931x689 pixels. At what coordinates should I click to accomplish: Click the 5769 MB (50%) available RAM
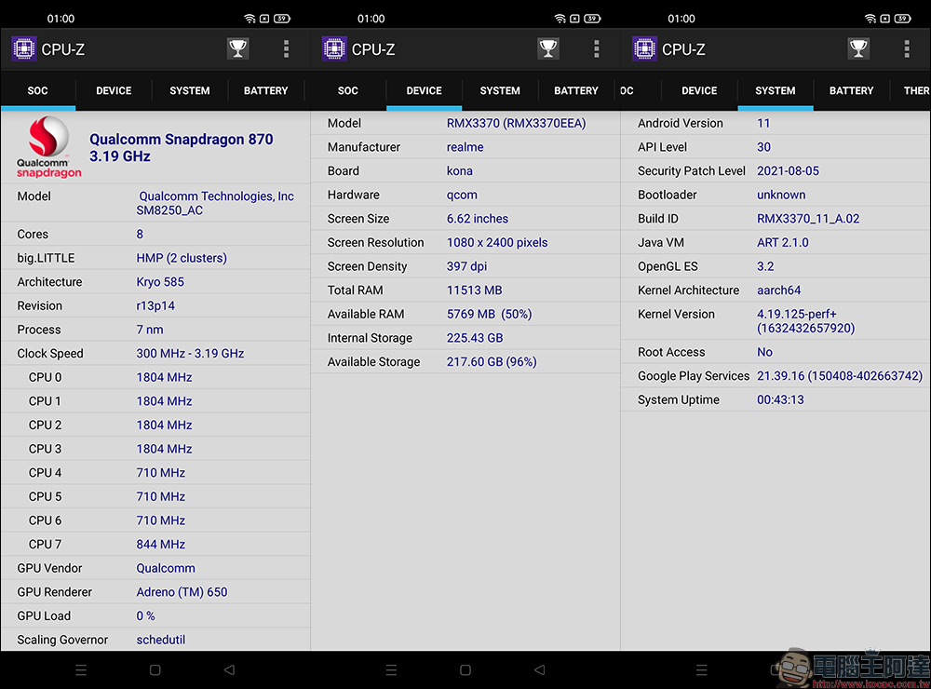tap(490, 314)
